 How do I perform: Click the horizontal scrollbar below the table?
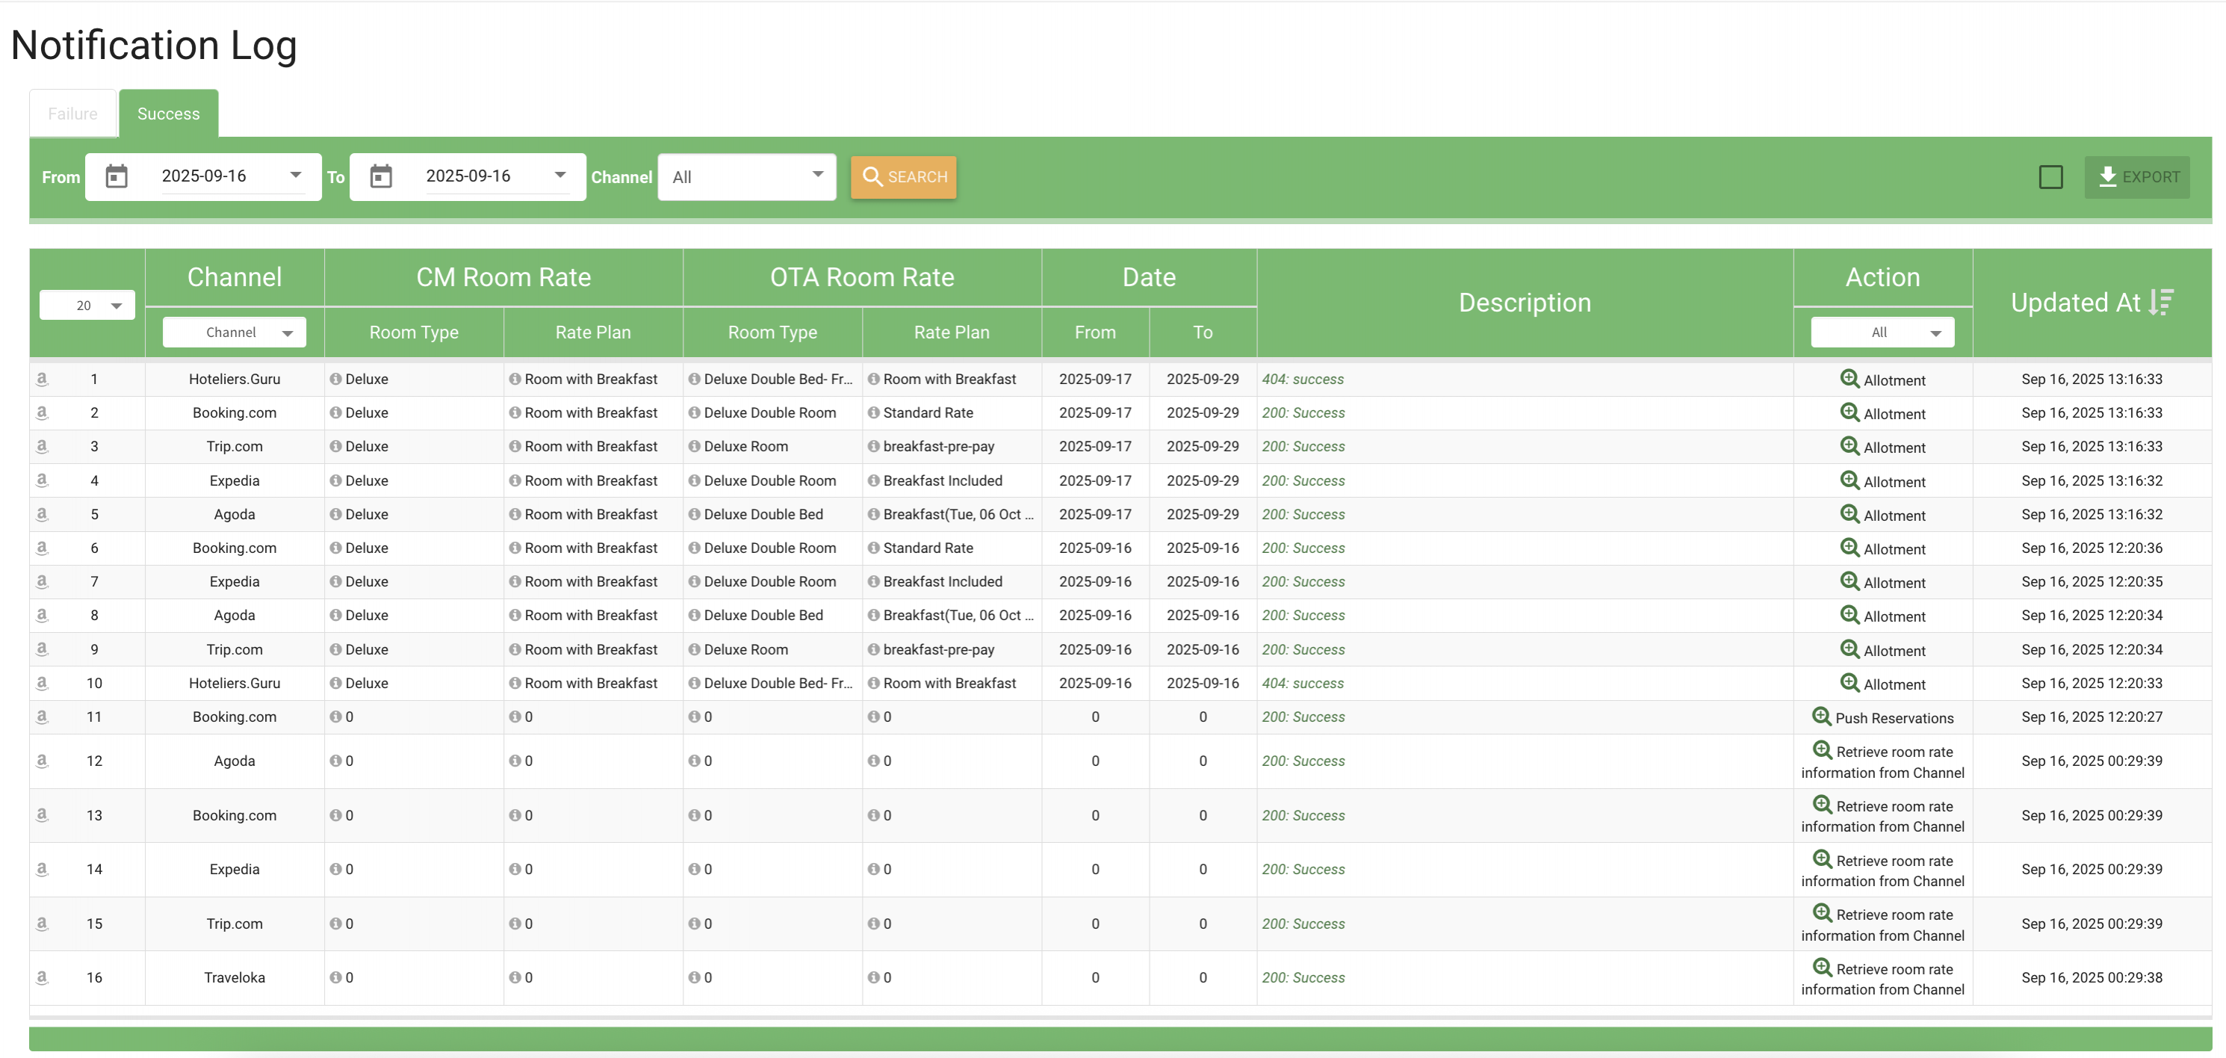1120,1018
